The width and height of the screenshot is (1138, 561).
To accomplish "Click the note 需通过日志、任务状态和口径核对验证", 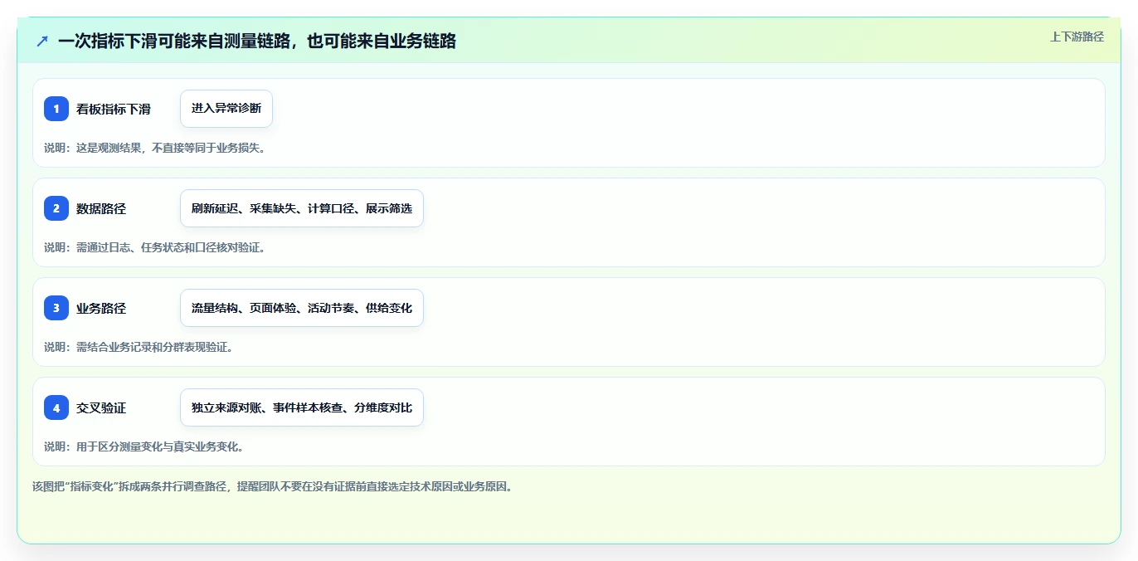I will click(x=154, y=247).
